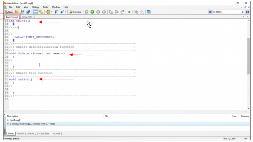Click the Save All toolbar icon
The image size is (253, 142).
tap(28, 12)
